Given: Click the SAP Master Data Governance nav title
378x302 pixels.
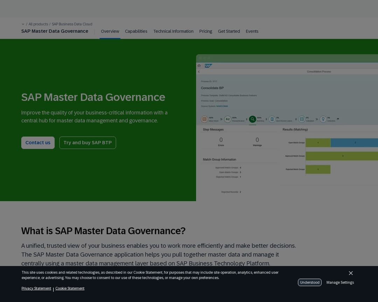Looking at the screenshot, I should click(x=55, y=31).
